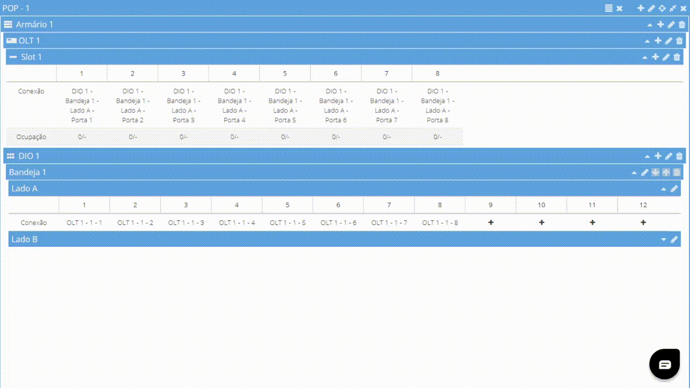This screenshot has width=690, height=388.
Task: Open connection OLT 1 - 1 - 1
Action: click(x=84, y=223)
